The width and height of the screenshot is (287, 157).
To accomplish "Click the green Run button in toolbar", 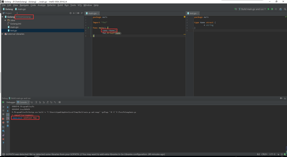I will click(x=269, y=9).
